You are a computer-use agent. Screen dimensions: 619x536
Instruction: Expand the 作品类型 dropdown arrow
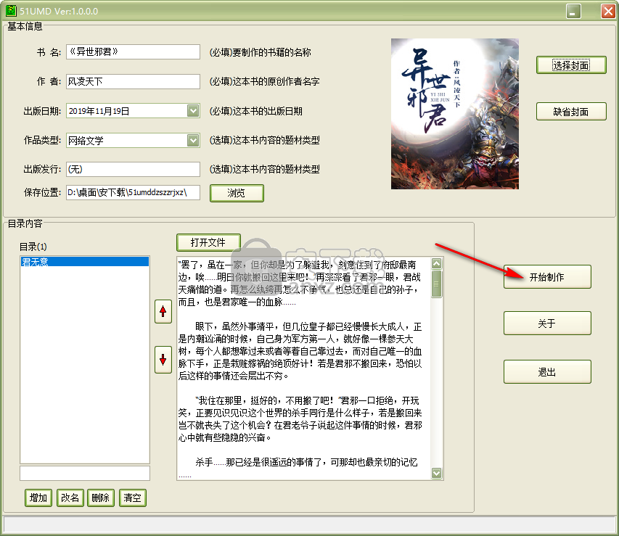click(193, 140)
